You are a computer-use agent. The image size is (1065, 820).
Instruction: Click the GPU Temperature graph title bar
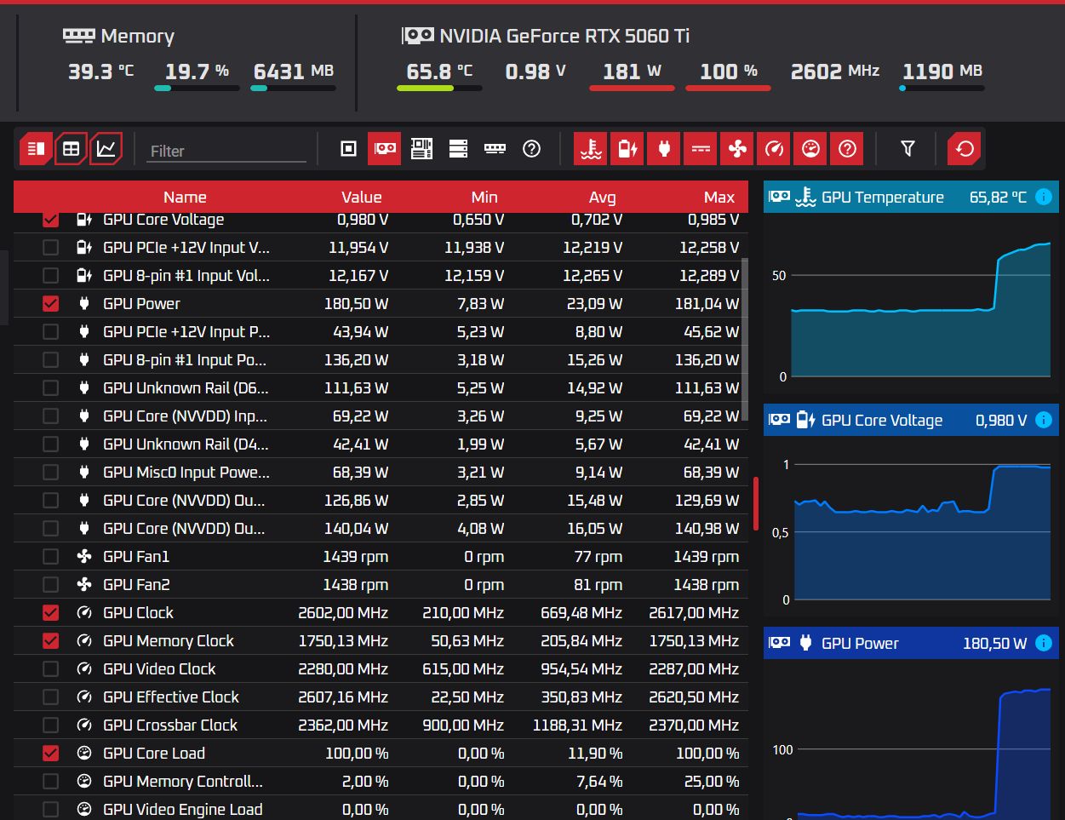click(x=911, y=197)
